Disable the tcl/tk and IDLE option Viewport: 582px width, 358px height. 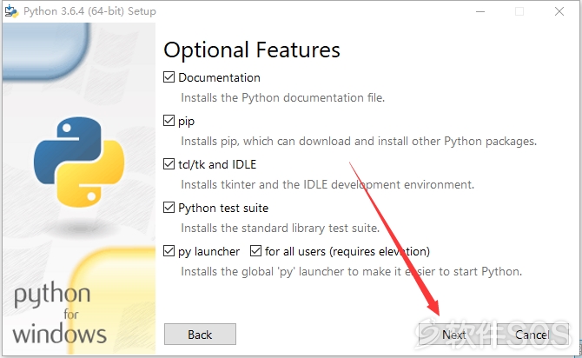[169, 164]
